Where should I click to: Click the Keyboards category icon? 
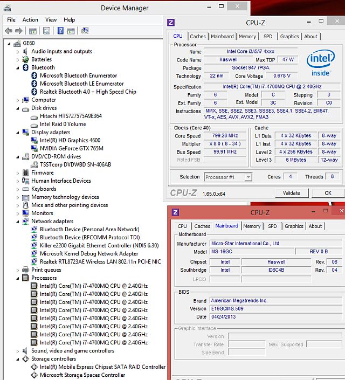(x=25, y=189)
